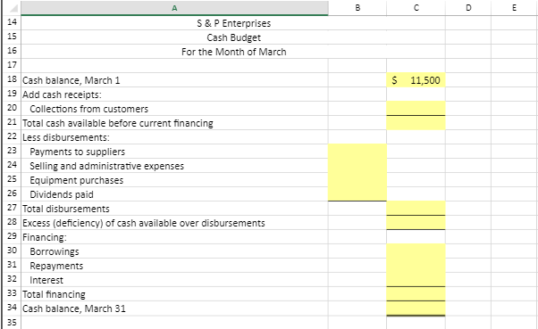Select 'Selling and administrative expenses' label
Viewport: 538px width, 329px height.
(x=106, y=166)
